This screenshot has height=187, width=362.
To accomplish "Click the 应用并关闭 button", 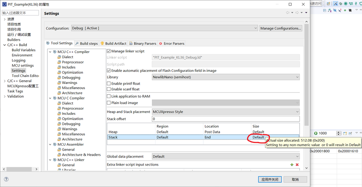I will click(270, 179).
